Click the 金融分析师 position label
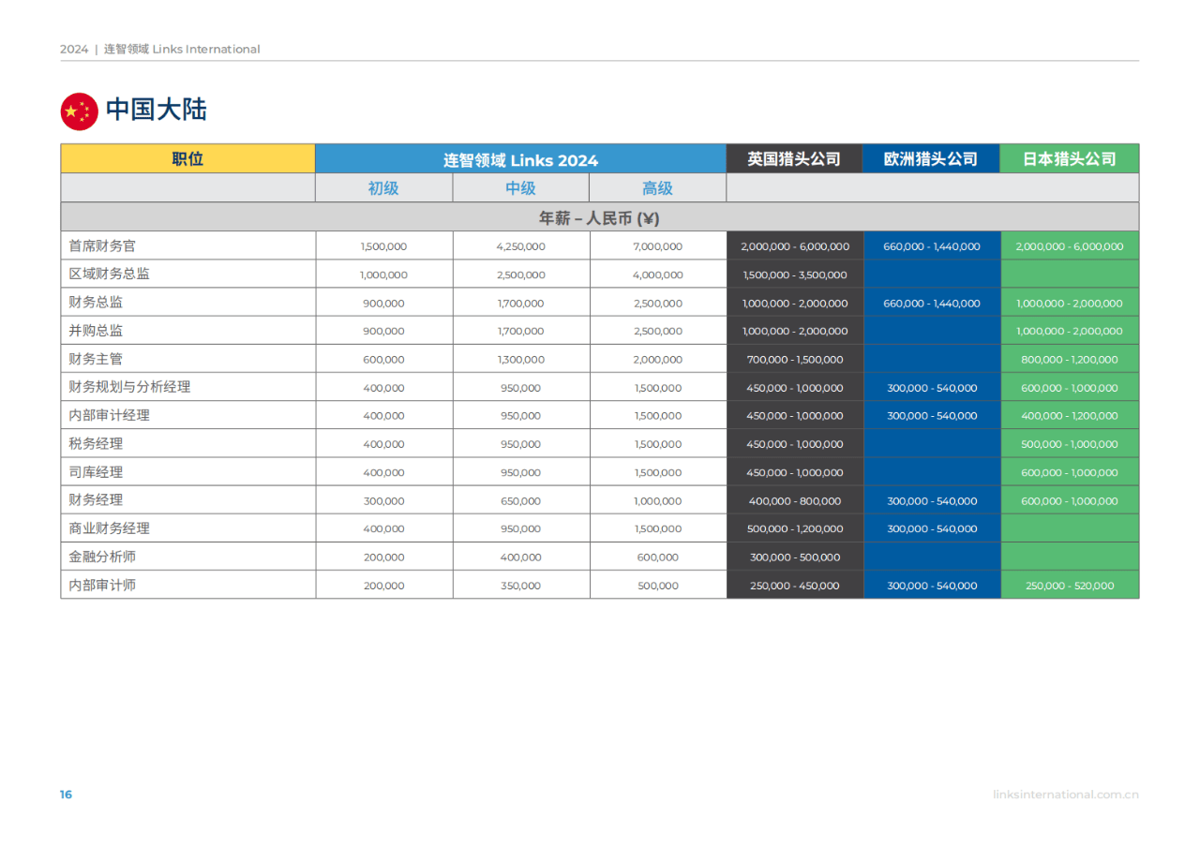The width and height of the screenshot is (1200, 847). (102, 557)
